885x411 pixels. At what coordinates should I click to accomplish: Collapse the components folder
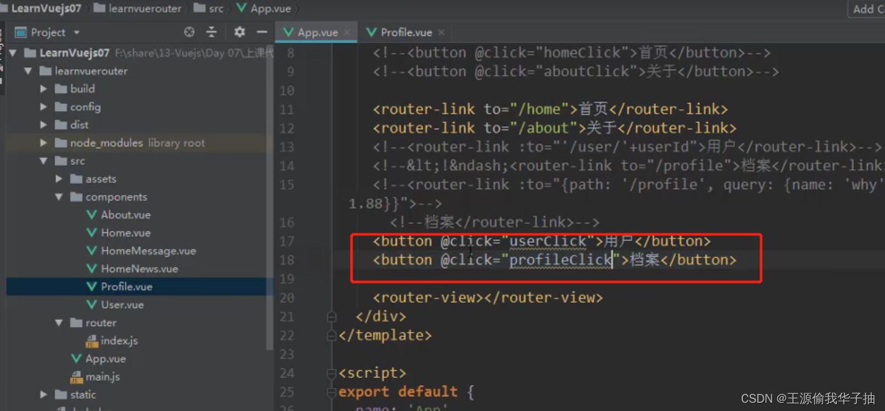click(x=58, y=197)
